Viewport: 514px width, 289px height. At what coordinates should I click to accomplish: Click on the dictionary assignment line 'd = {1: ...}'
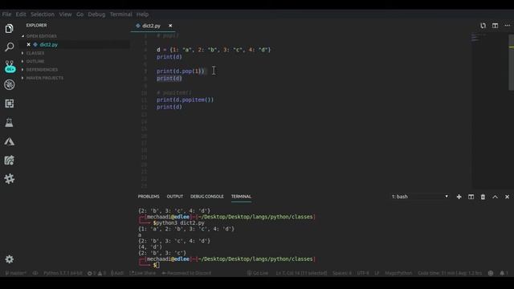coord(214,50)
